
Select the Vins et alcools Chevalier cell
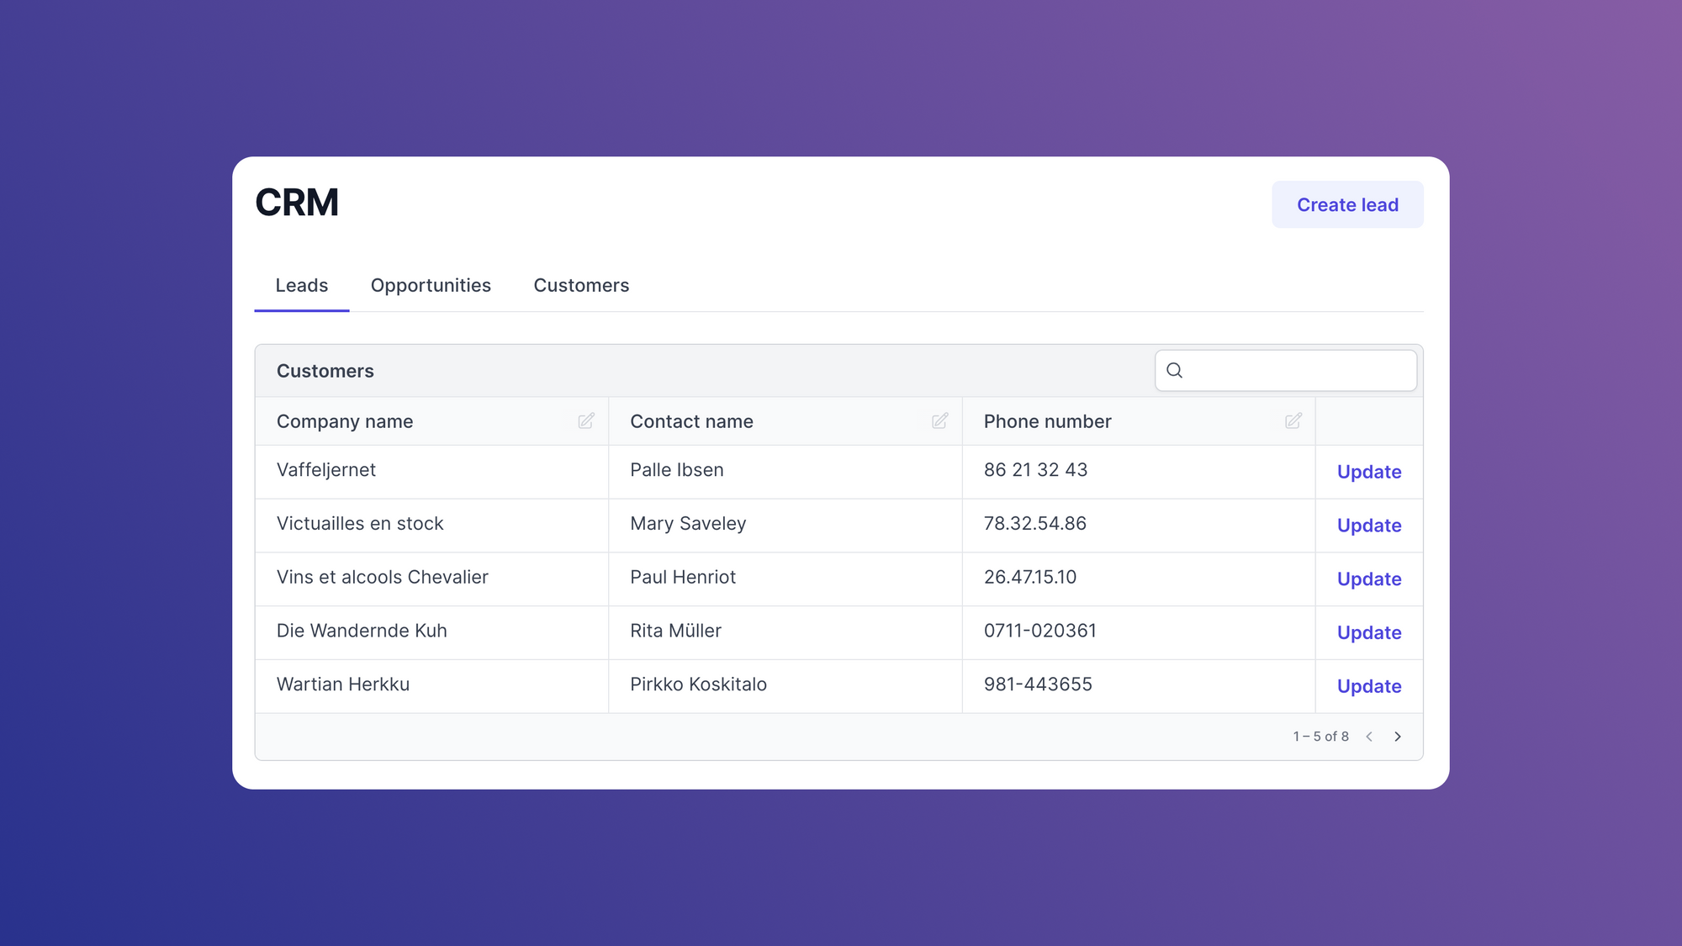coord(431,579)
